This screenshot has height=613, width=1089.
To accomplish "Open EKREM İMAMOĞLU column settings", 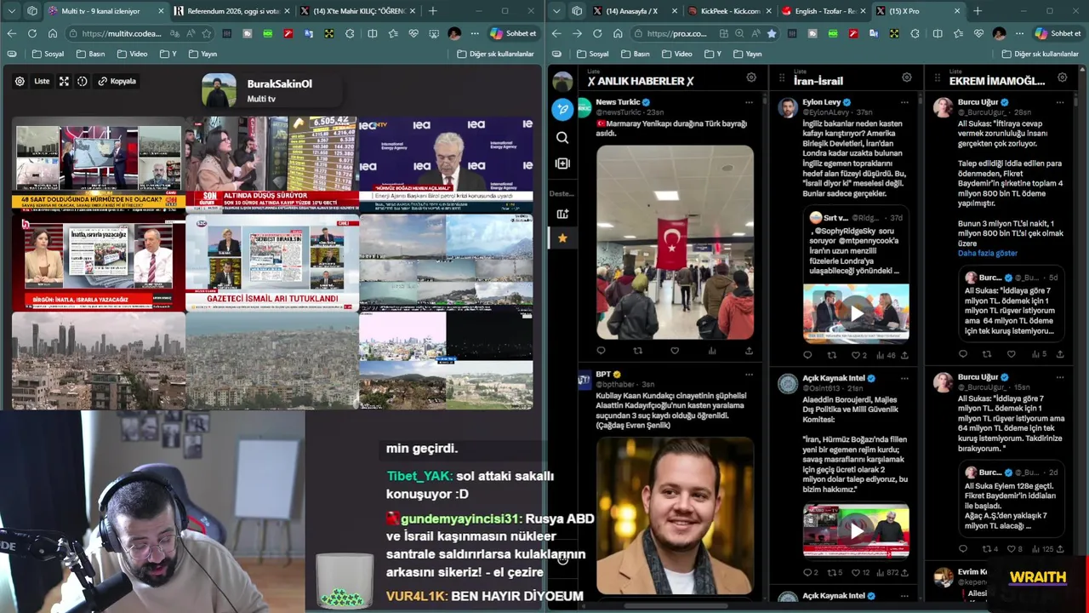I will tap(1063, 77).
